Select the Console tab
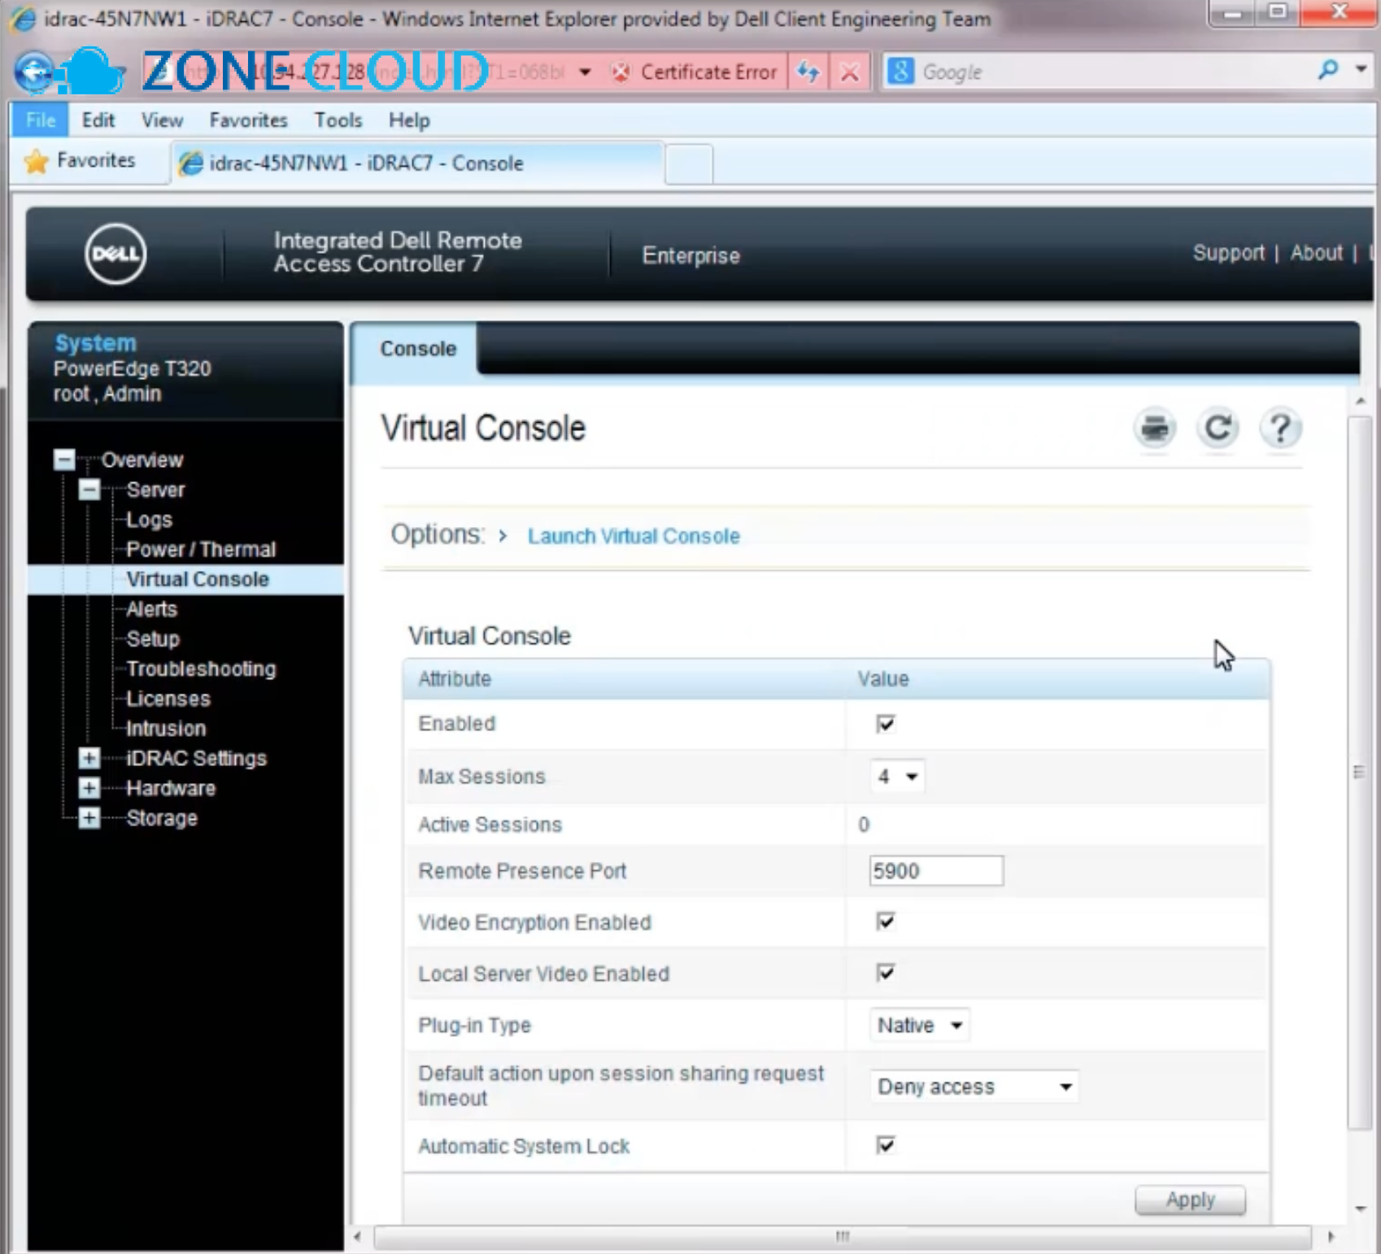This screenshot has height=1254, width=1381. click(x=418, y=349)
